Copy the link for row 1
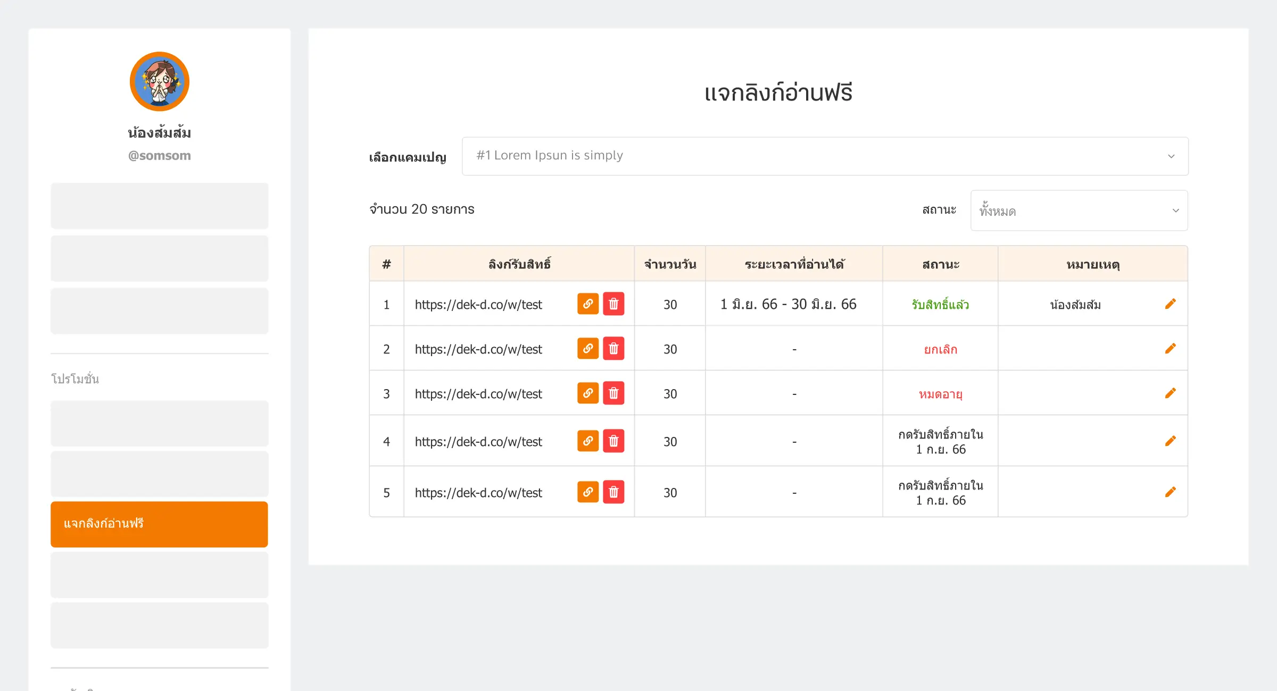Screen dimensions: 1277x691 [587, 304]
